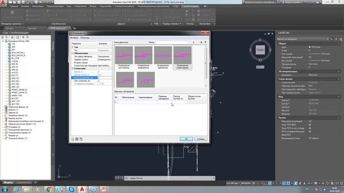Collapse the Геометрия property group
Image resolution: width=344 pixels, height=193 pixels.
tap(73, 69)
